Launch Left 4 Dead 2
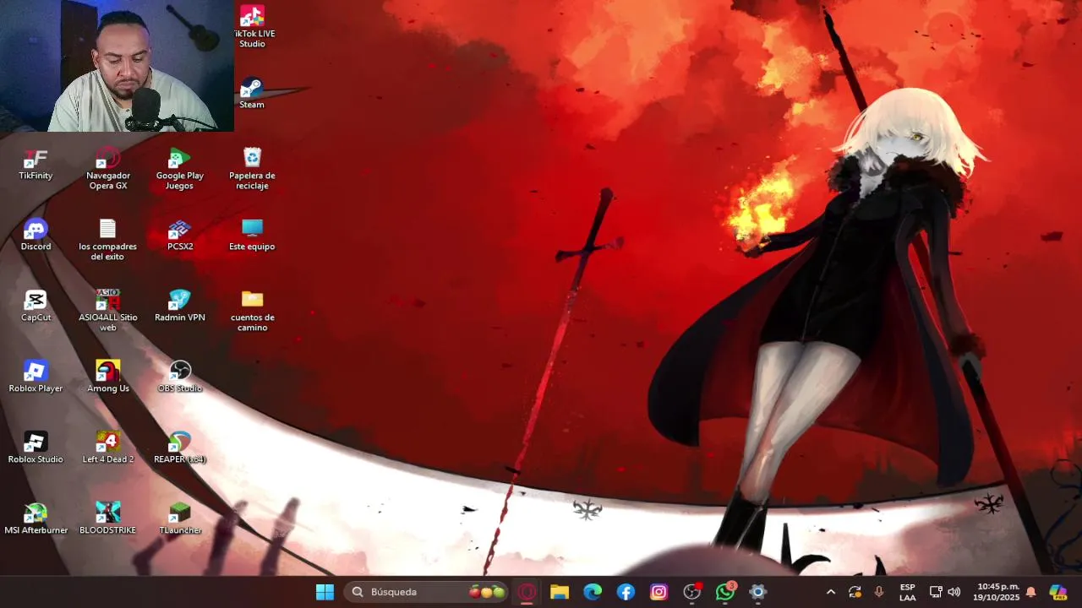1082x608 pixels. point(108,448)
